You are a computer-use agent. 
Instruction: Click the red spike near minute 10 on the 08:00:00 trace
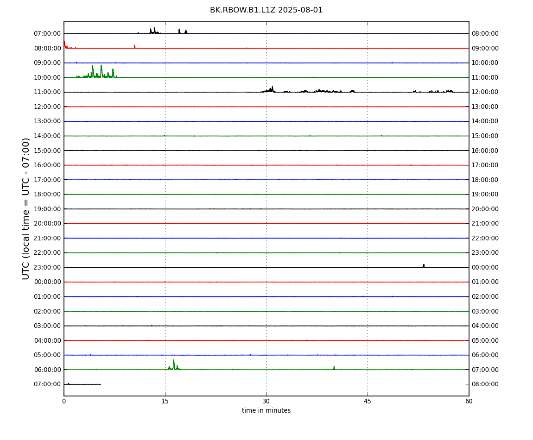134,47
